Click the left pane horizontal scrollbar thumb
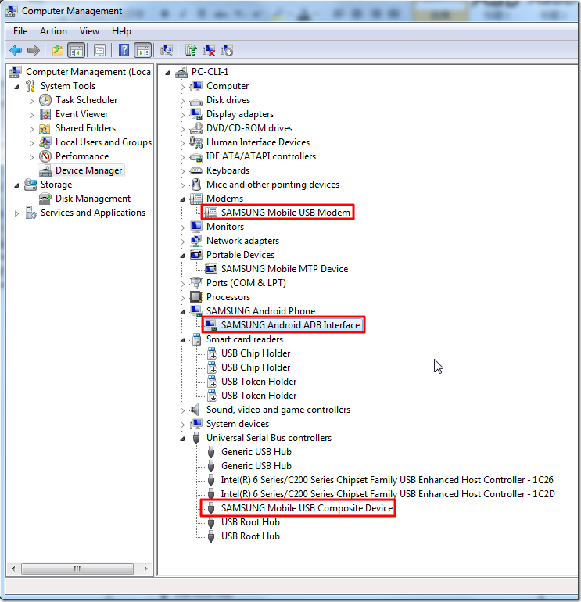 (77, 568)
